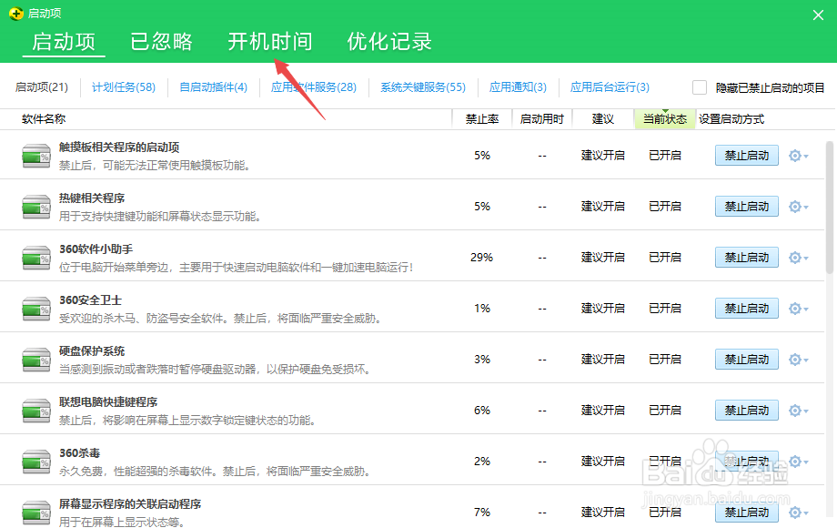This screenshot has height=528, width=837.
Task: Click 建议开启 in 360杀毒 row
Action: click(x=602, y=462)
